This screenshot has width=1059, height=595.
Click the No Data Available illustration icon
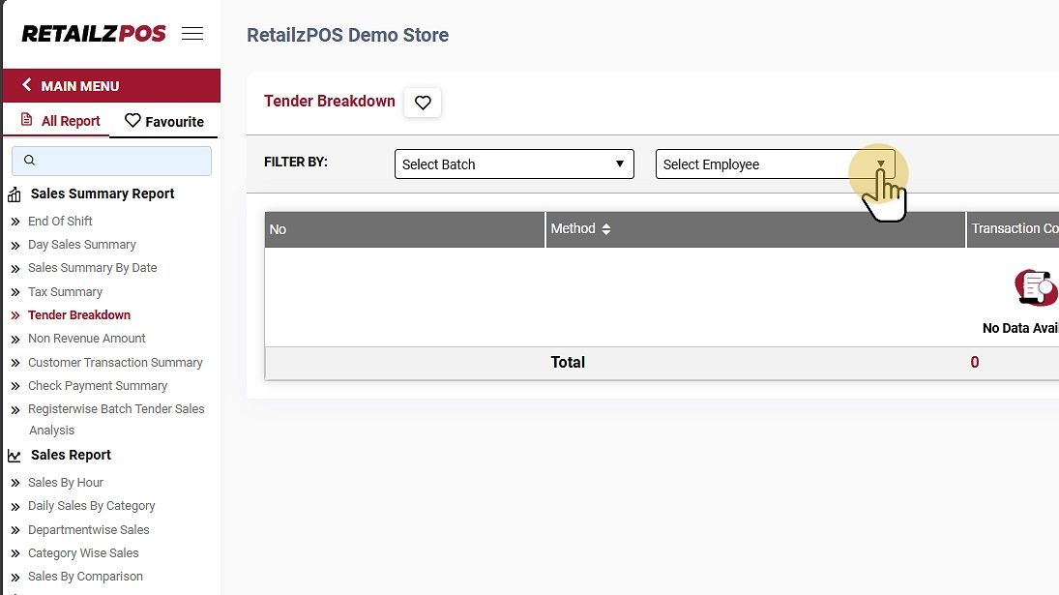(x=1035, y=286)
